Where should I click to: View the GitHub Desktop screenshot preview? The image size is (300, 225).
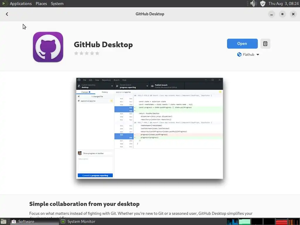[150, 128]
